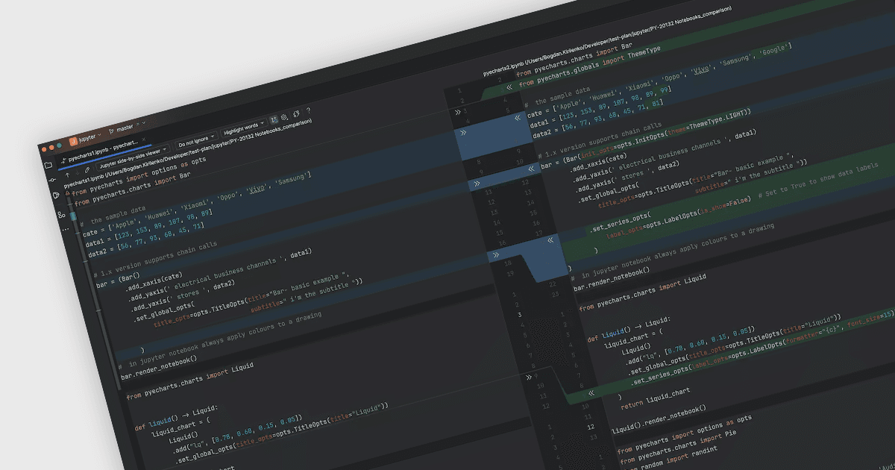Open the jupyter project dropdown
Image resolution: width=895 pixels, height=470 pixels.
tap(86, 140)
